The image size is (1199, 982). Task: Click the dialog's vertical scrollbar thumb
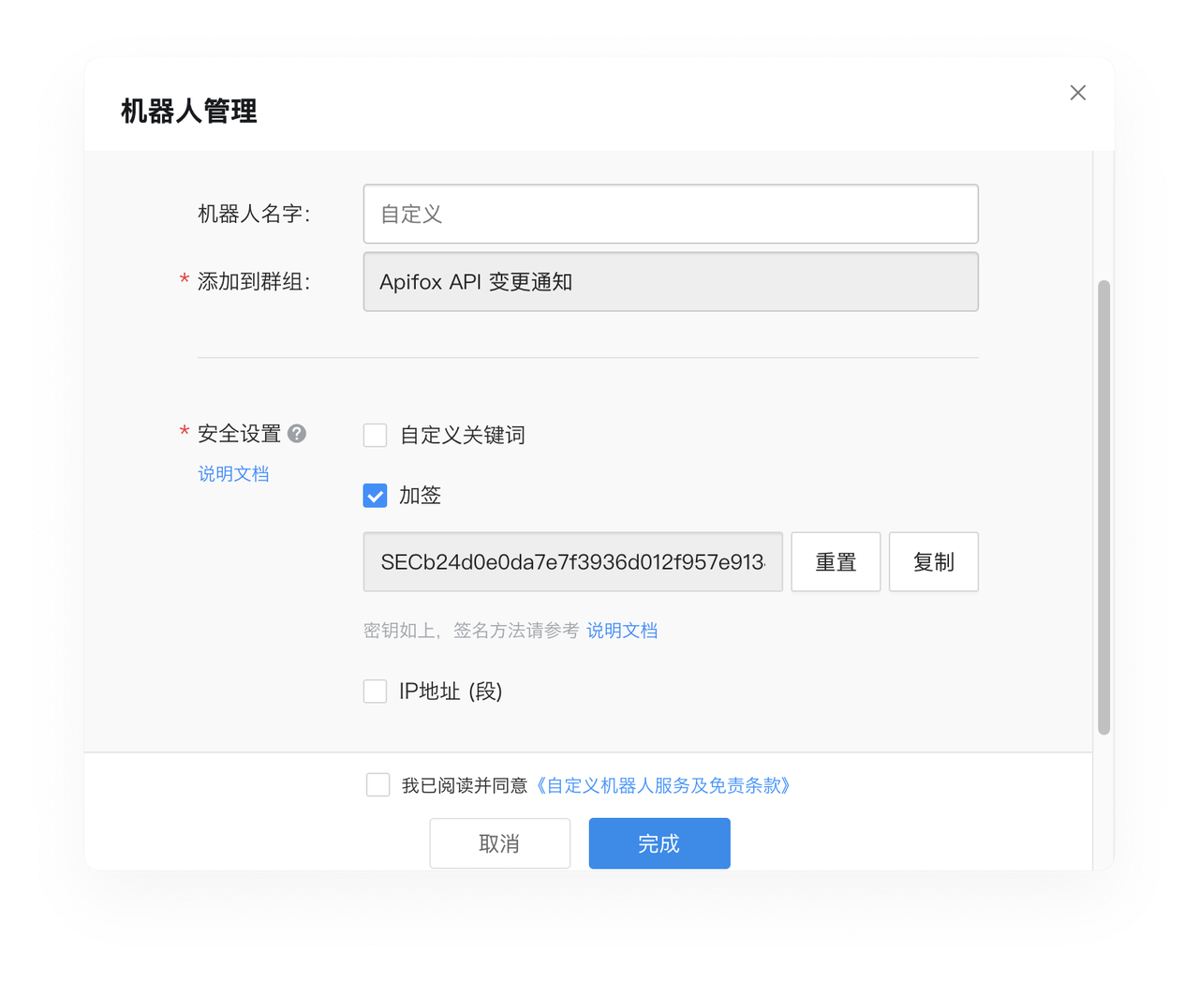pos(1103,506)
